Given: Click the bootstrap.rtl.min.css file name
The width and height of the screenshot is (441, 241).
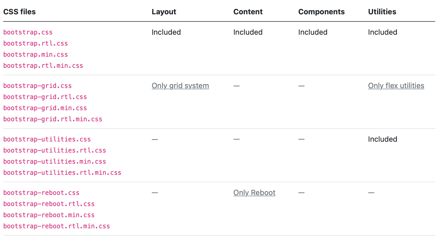Looking at the screenshot, I should point(43,66).
